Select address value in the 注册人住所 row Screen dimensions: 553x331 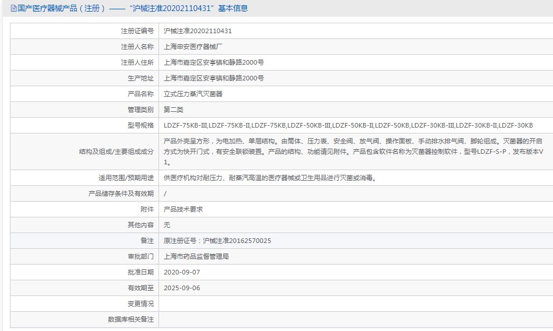[x=214, y=62]
